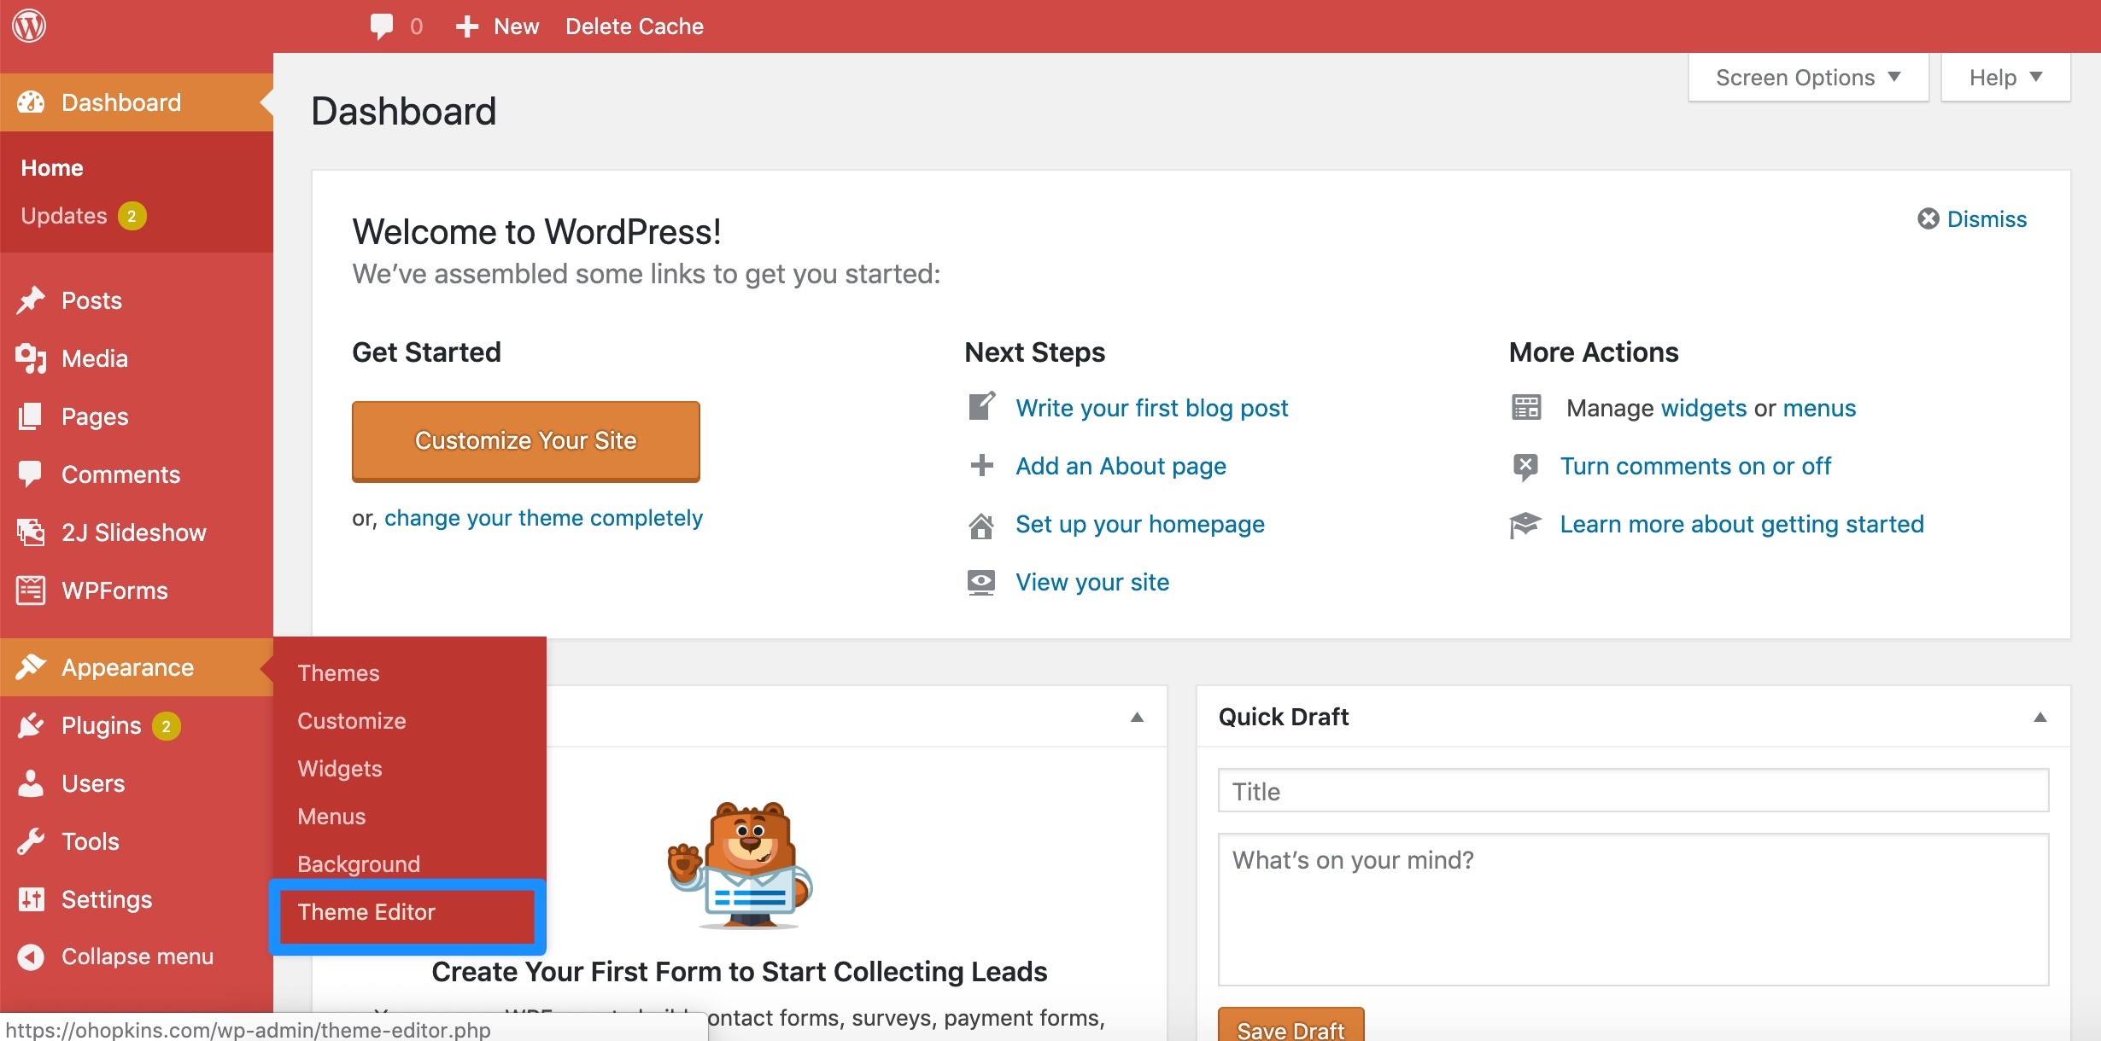Screen dimensions: 2101x1041
Task: Click the Settings sliders icon
Action: [x=31, y=899]
